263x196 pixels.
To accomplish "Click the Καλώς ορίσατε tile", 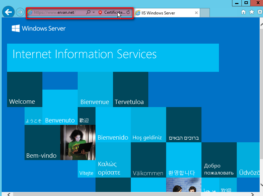I will pos(113,160).
